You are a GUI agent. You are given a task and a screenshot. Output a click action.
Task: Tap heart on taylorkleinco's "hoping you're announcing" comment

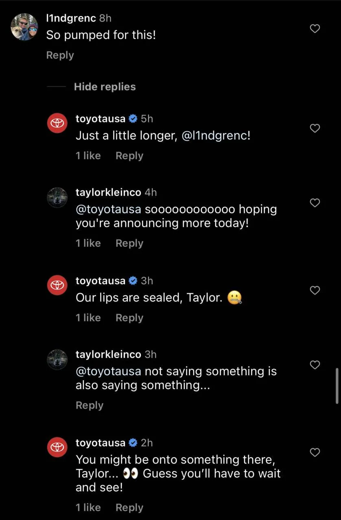point(315,202)
